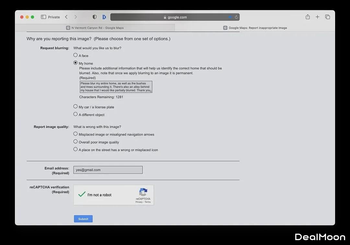Open reCAPTCHA Privacy link
This screenshot has height=245, width=350.
(139, 202)
